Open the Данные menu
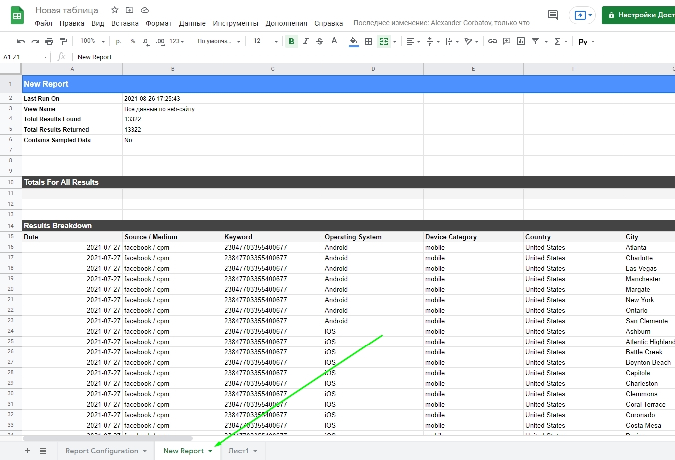Viewport: 675px width, 460px height. [192, 23]
